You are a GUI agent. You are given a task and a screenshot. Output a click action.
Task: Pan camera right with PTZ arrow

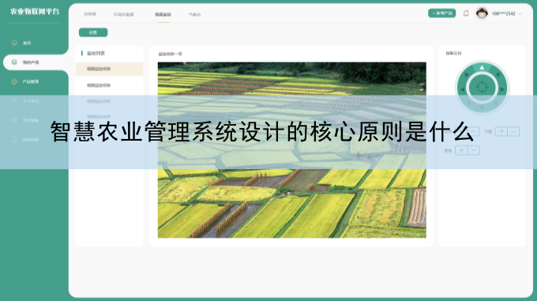(x=502, y=89)
